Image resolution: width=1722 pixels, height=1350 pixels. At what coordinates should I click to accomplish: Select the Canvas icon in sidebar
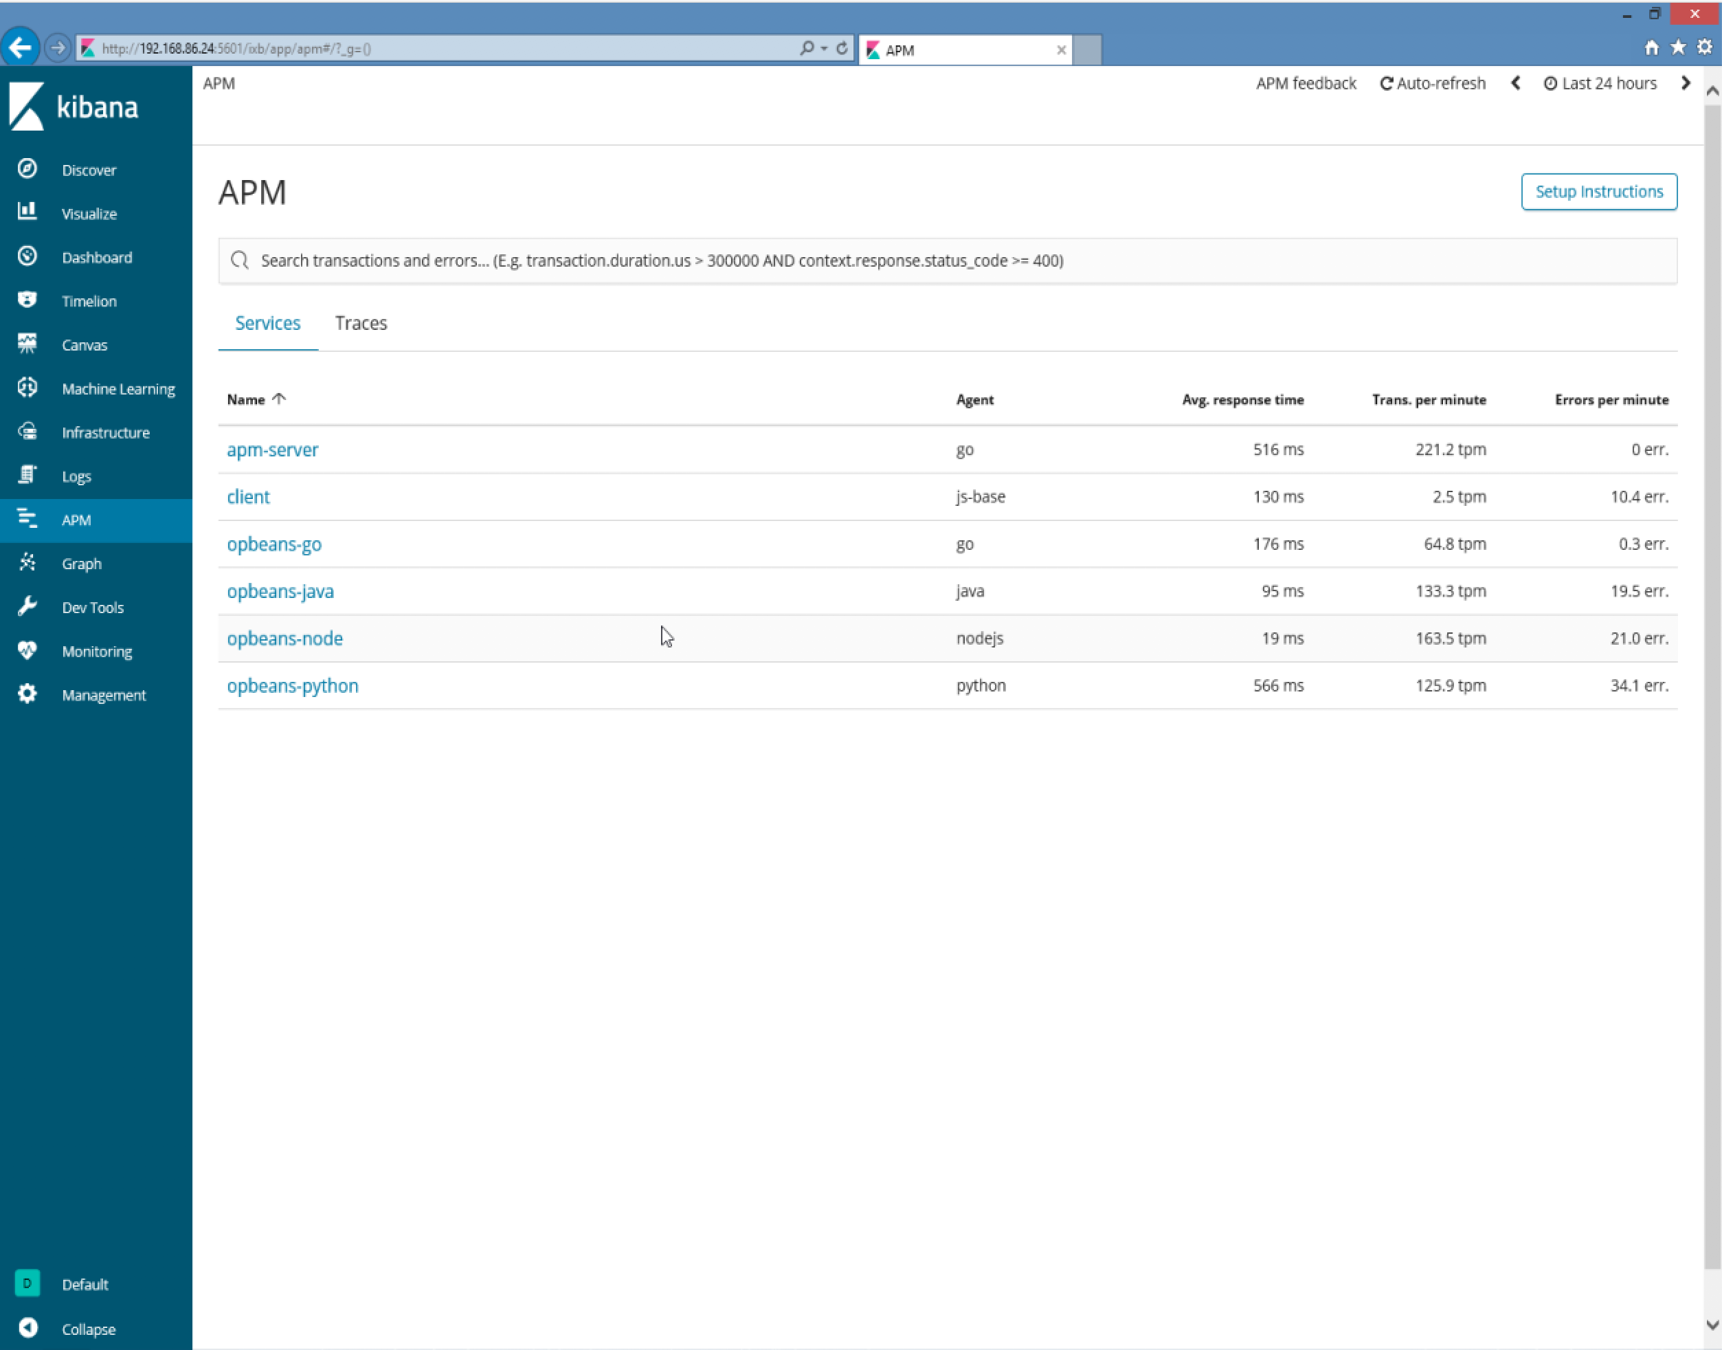pyautogui.click(x=27, y=344)
